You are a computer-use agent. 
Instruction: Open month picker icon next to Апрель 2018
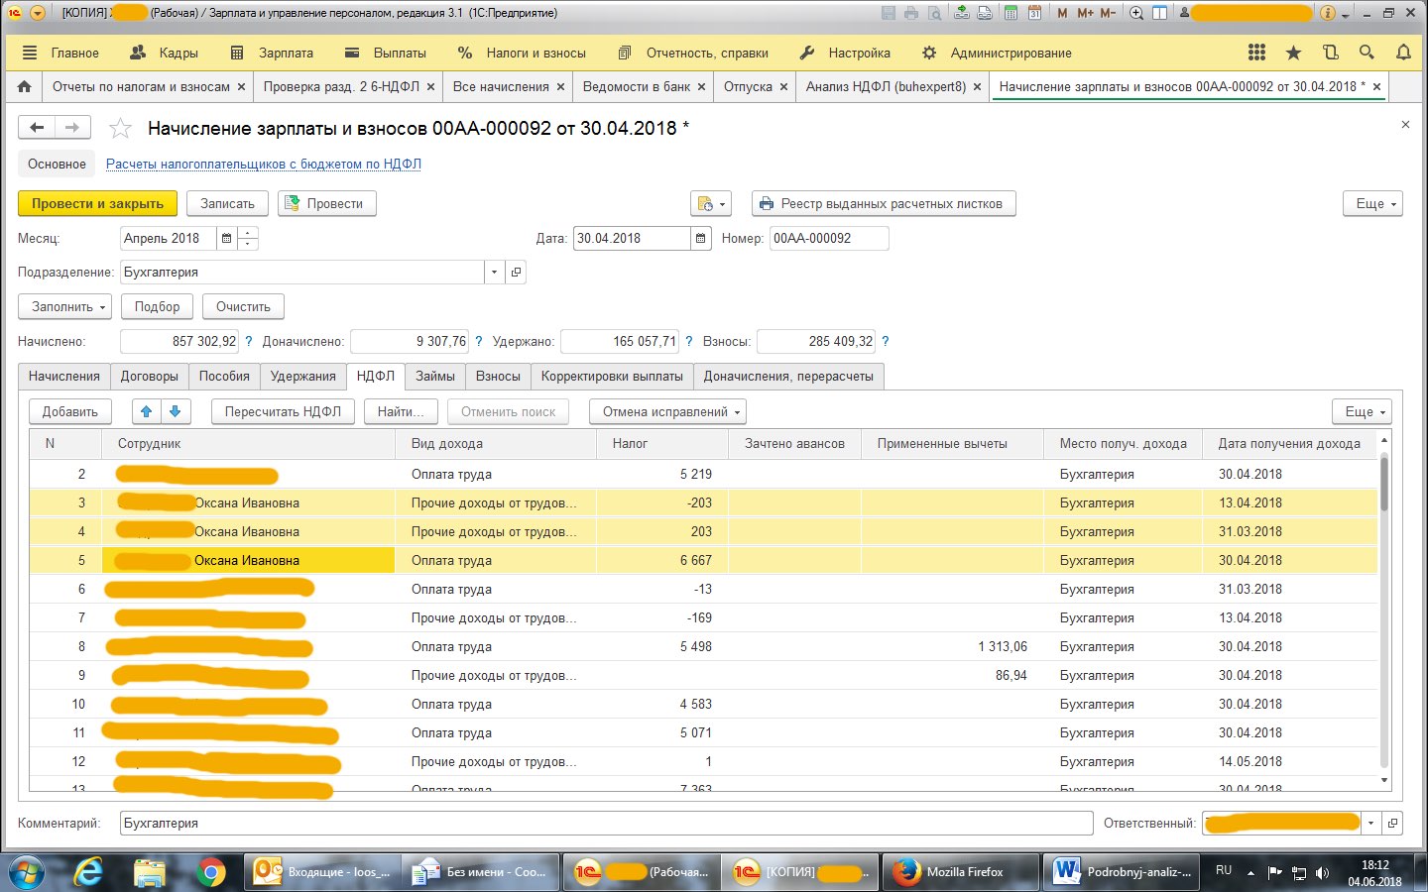[x=227, y=238]
